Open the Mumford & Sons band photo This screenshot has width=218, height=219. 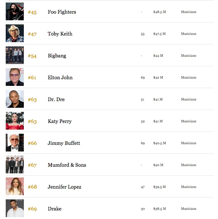coord(15,165)
